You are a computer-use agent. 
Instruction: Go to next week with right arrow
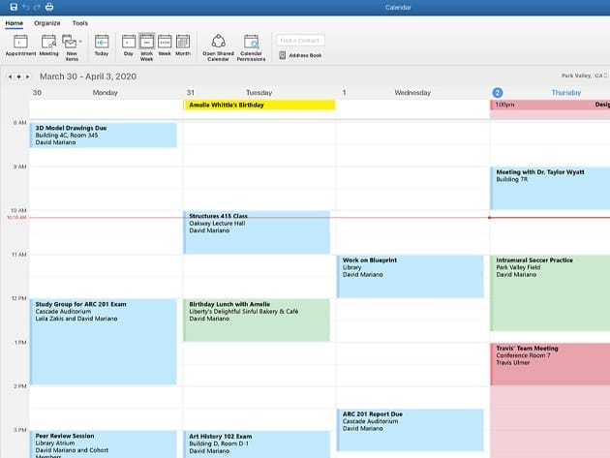[28, 76]
